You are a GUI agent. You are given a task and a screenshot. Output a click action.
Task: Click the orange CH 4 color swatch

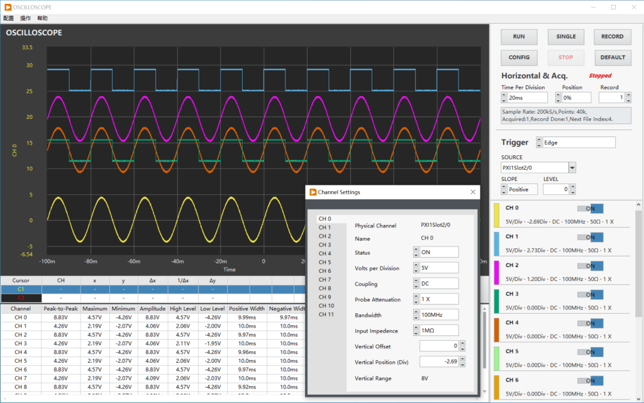pos(497,330)
